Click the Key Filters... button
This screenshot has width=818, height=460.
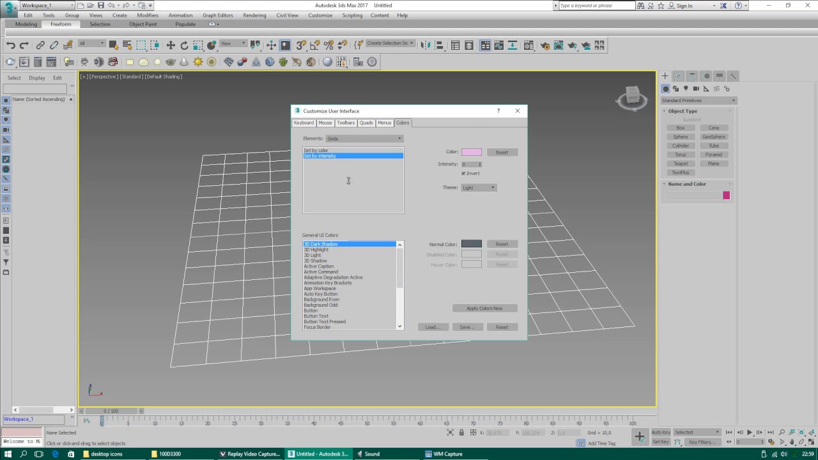[702, 441]
